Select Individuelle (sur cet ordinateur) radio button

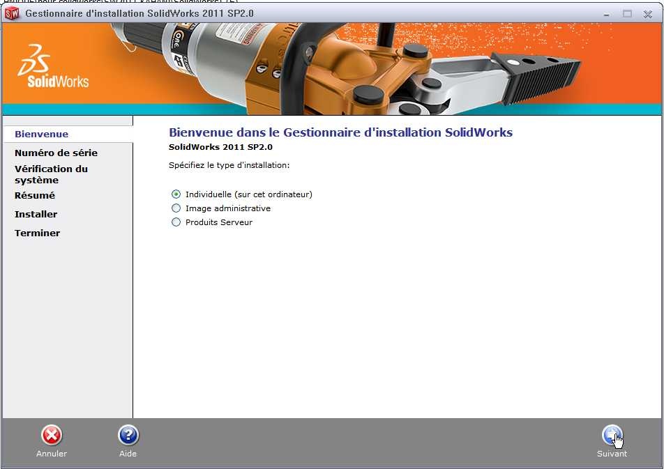point(176,194)
